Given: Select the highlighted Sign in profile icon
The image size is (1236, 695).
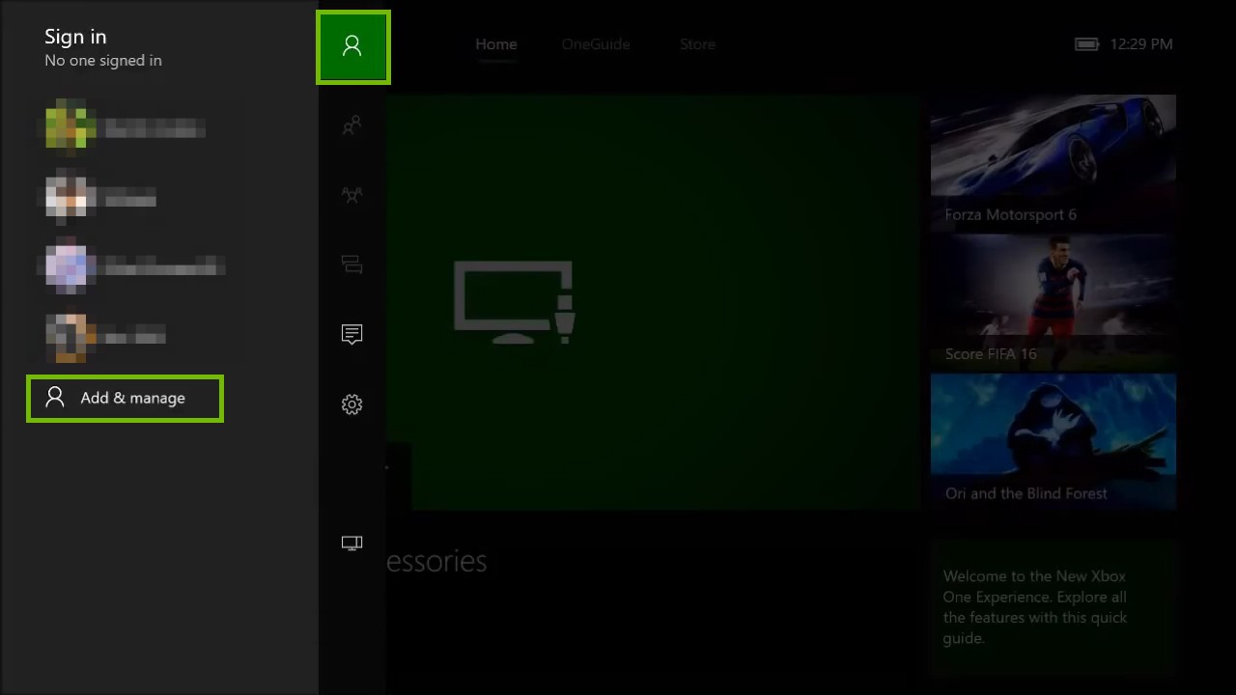Looking at the screenshot, I should (352, 45).
